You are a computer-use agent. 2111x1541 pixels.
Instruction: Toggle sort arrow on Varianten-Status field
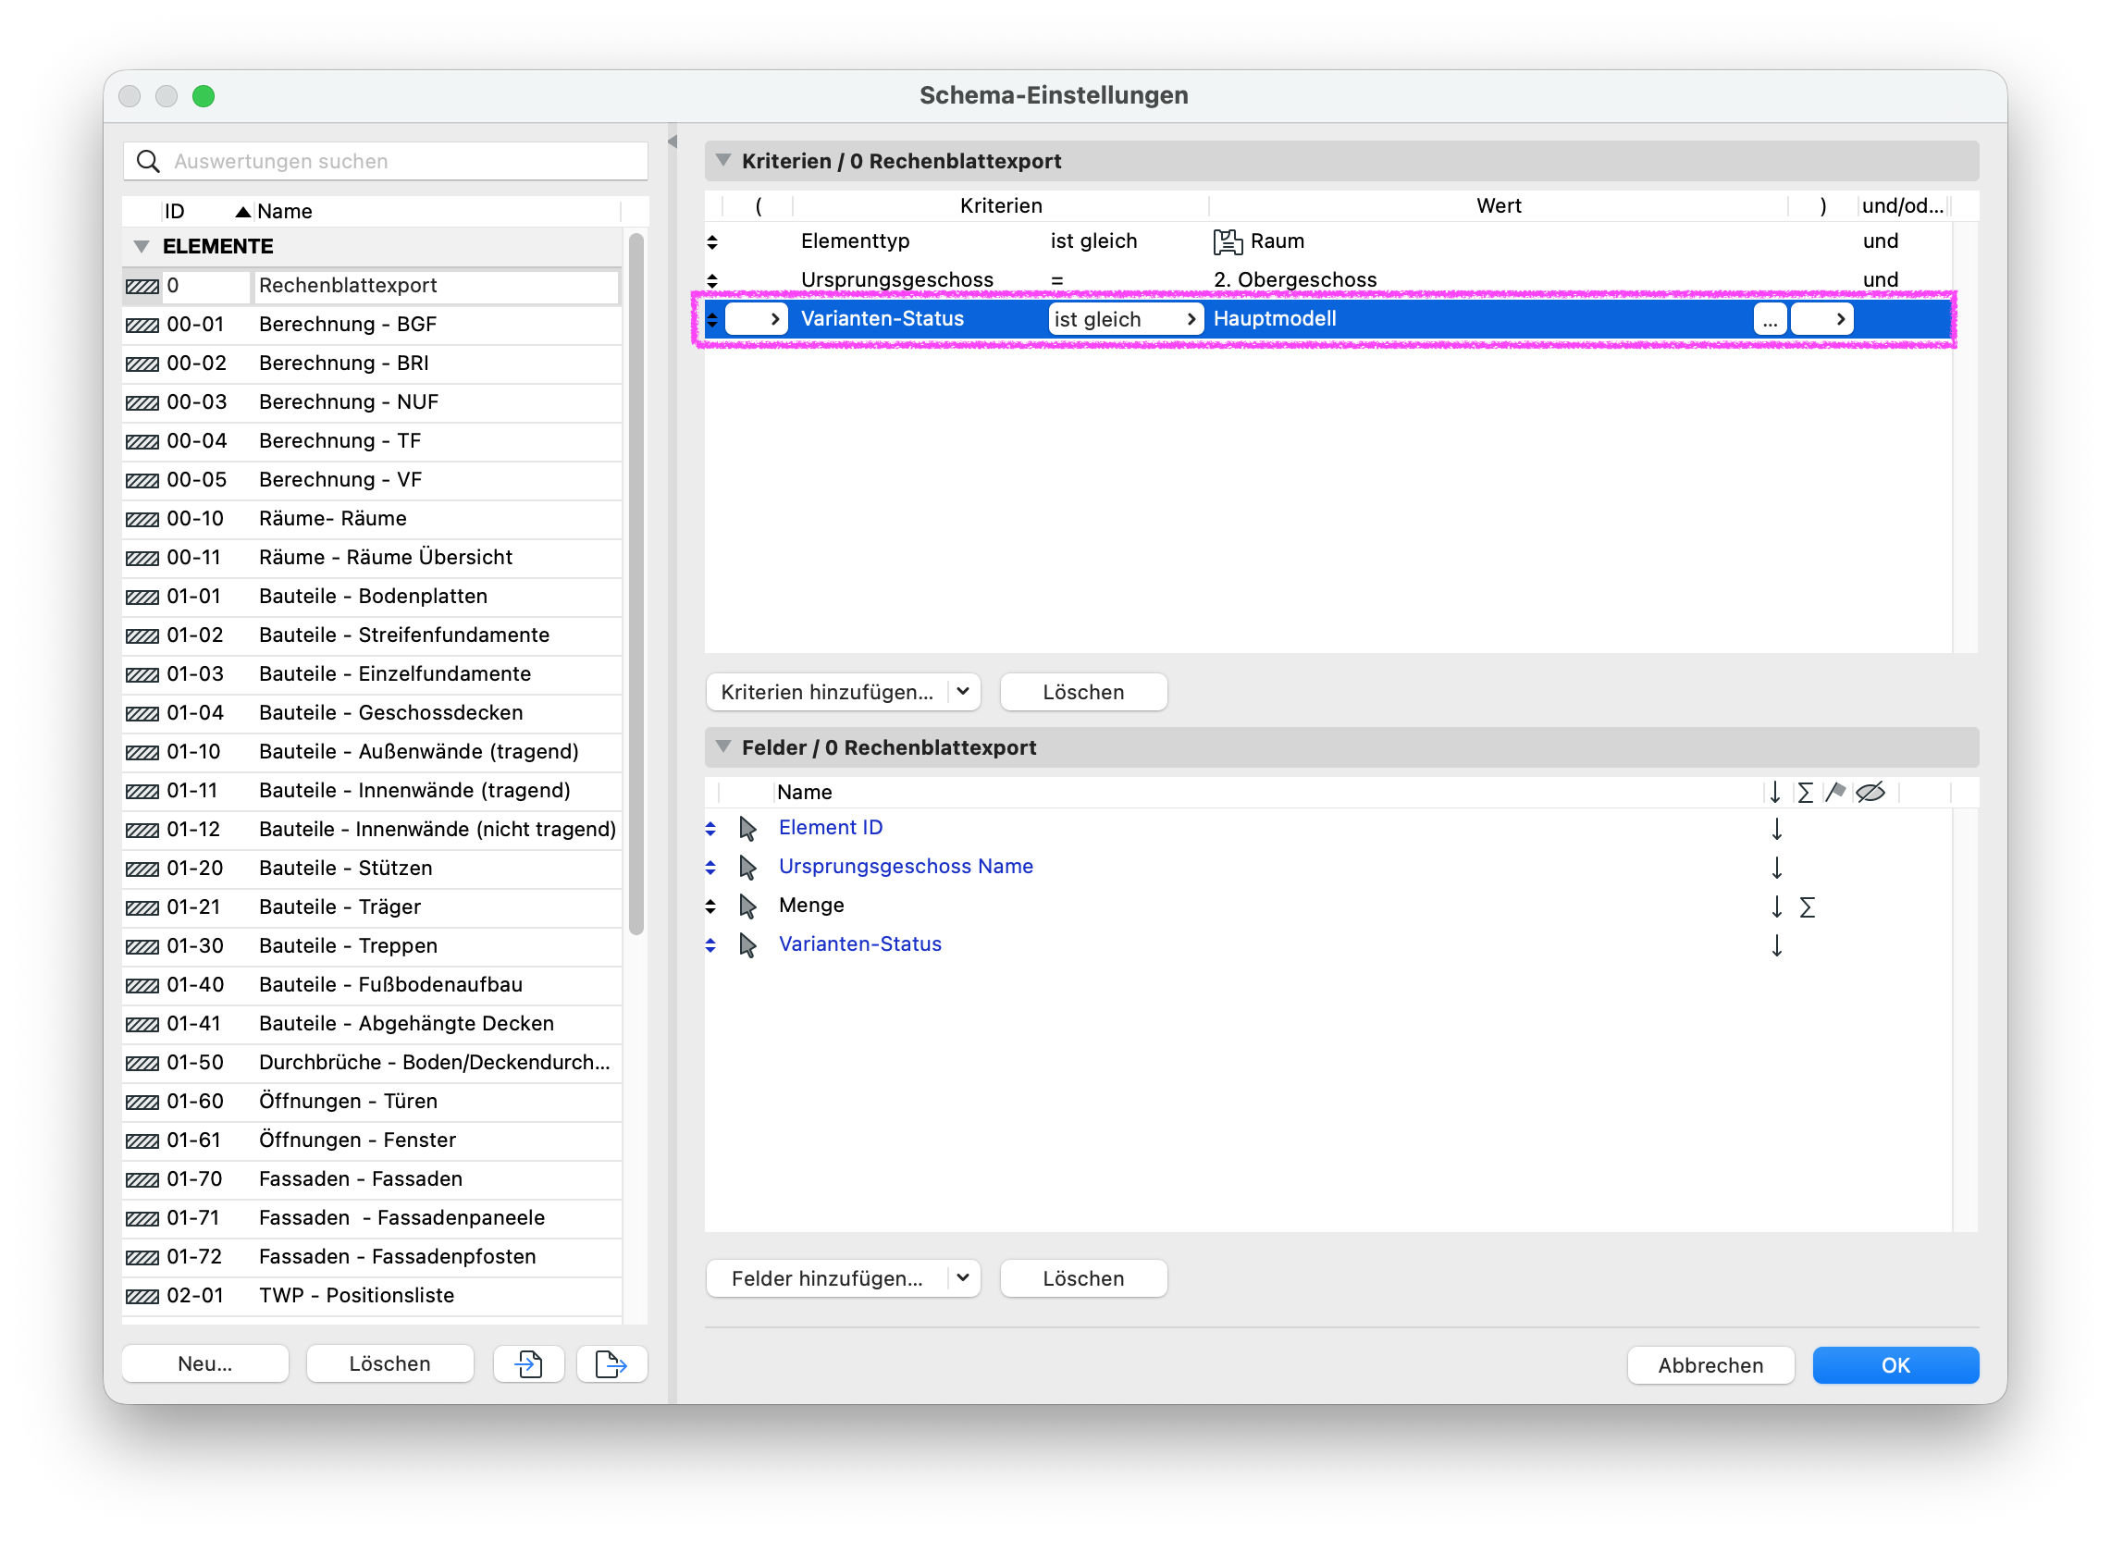(1776, 946)
